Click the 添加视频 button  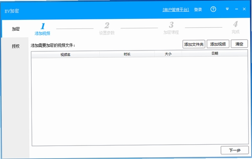tap(218, 44)
